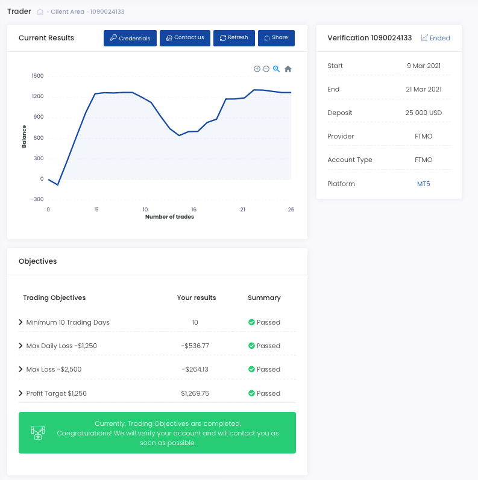Go to Client Area in breadcrumb
This screenshot has height=480, width=478.
click(x=67, y=12)
